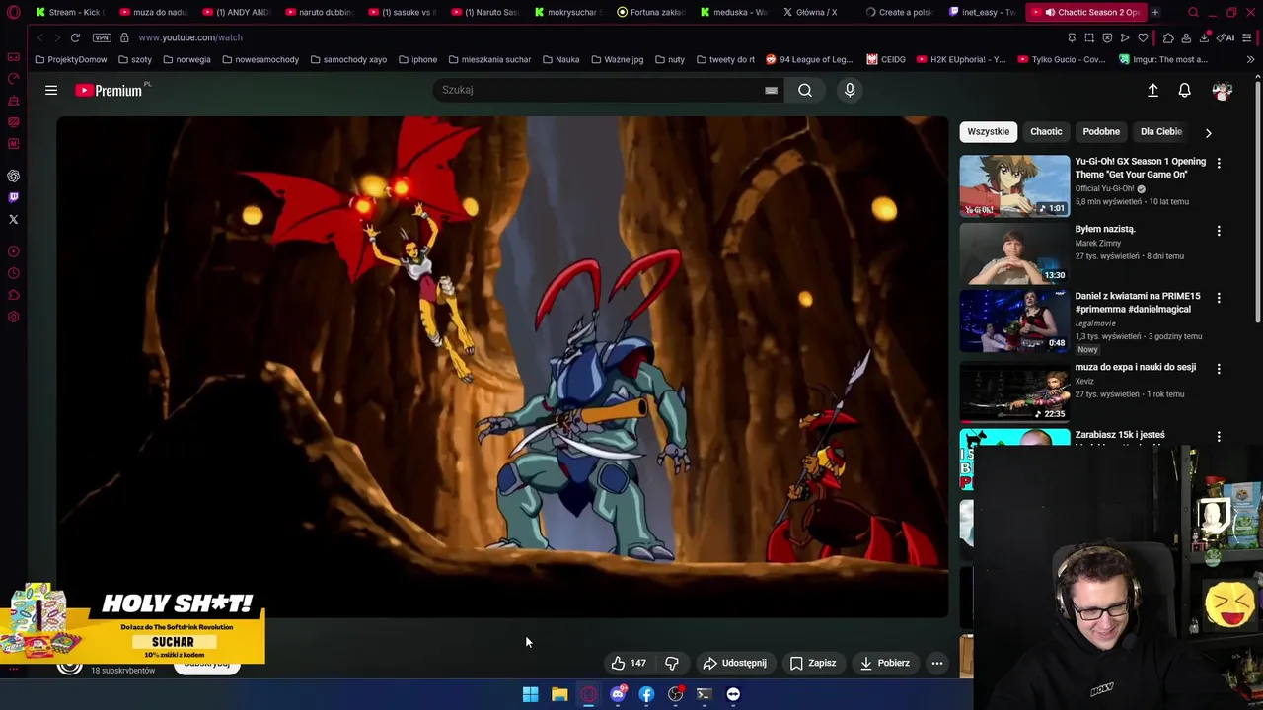Go back to the previous page
This screenshot has height=710, width=1263.
pyautogui.click(x=39, y=37)
